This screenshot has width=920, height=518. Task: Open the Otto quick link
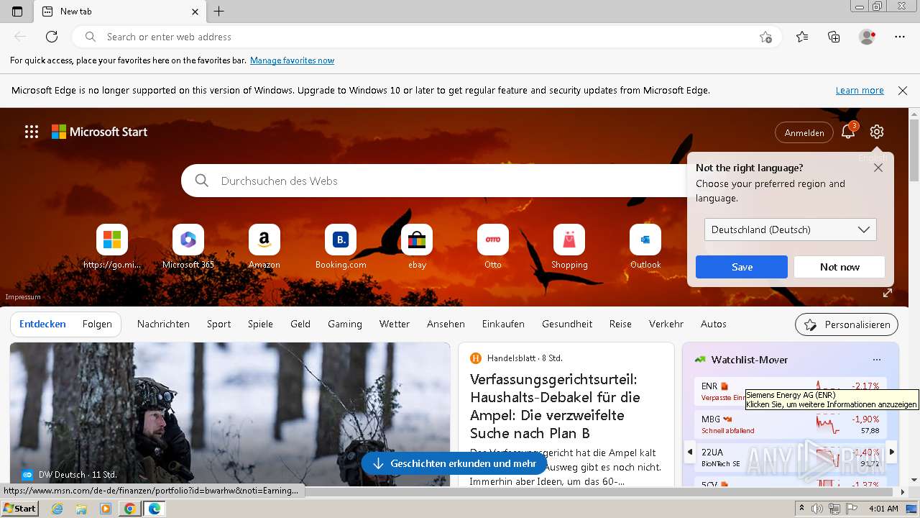click(493, 247)
